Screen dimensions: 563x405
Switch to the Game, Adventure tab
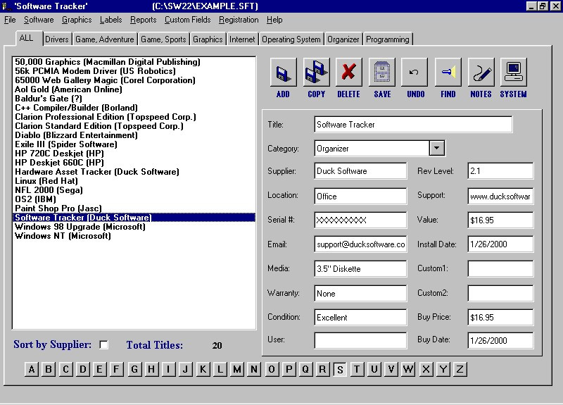104,39
